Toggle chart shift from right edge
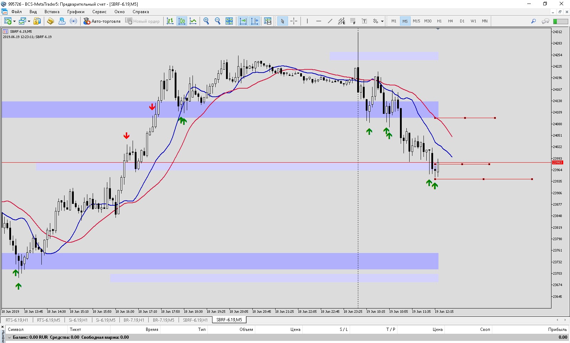 tap(255, 21)
